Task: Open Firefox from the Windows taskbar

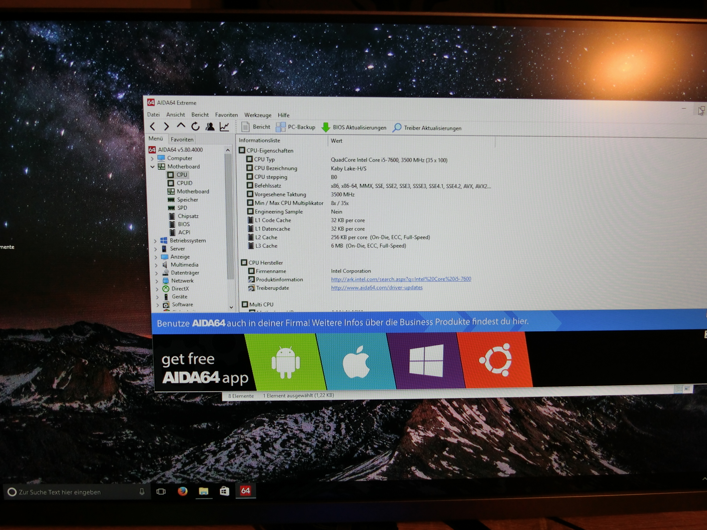Action: 183,491
